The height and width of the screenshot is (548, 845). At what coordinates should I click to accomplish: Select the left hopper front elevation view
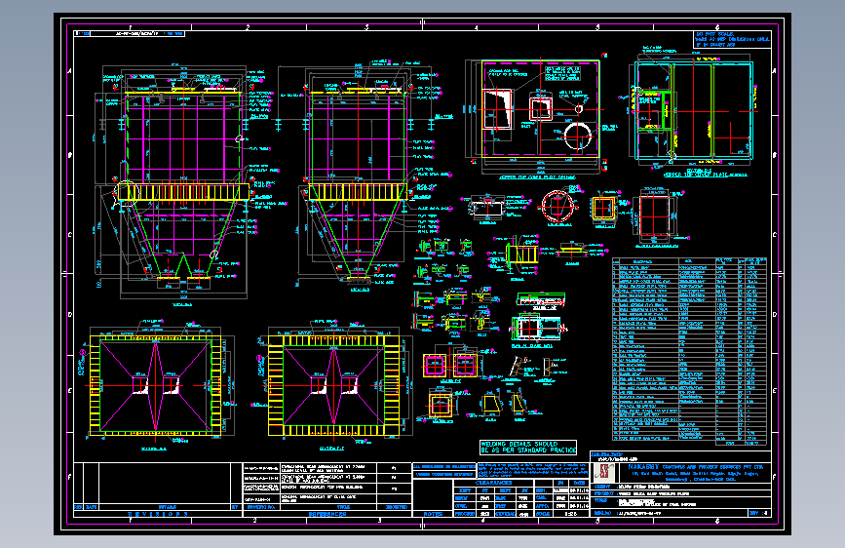pos(182,183)
